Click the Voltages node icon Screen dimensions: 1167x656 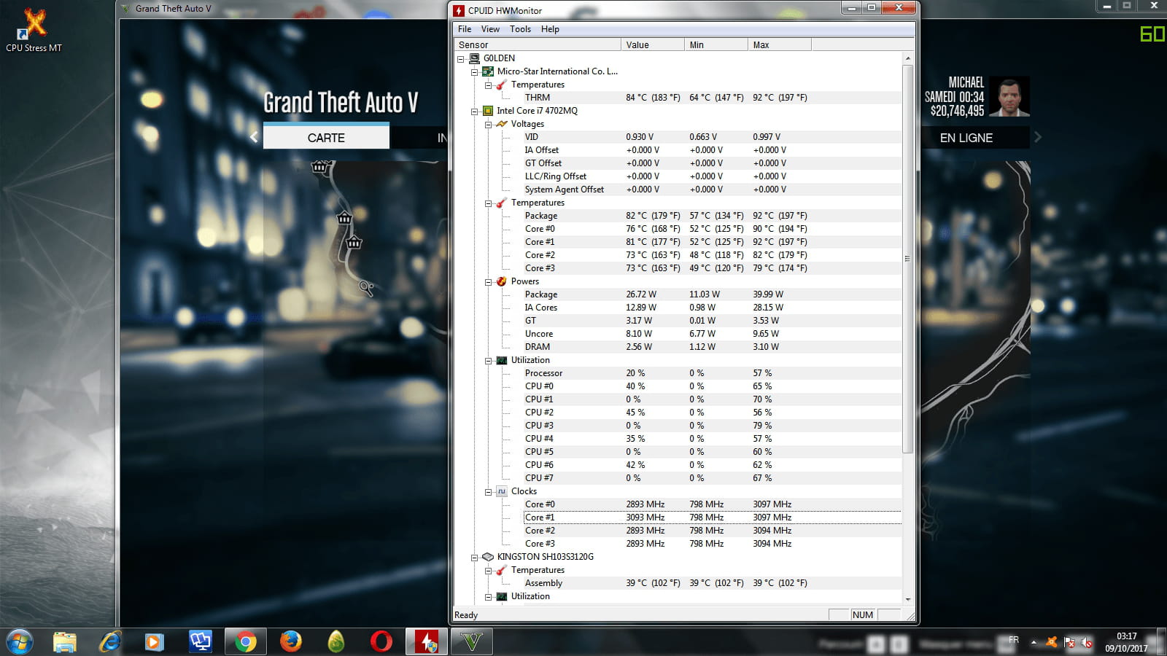[x=502, y=124]
